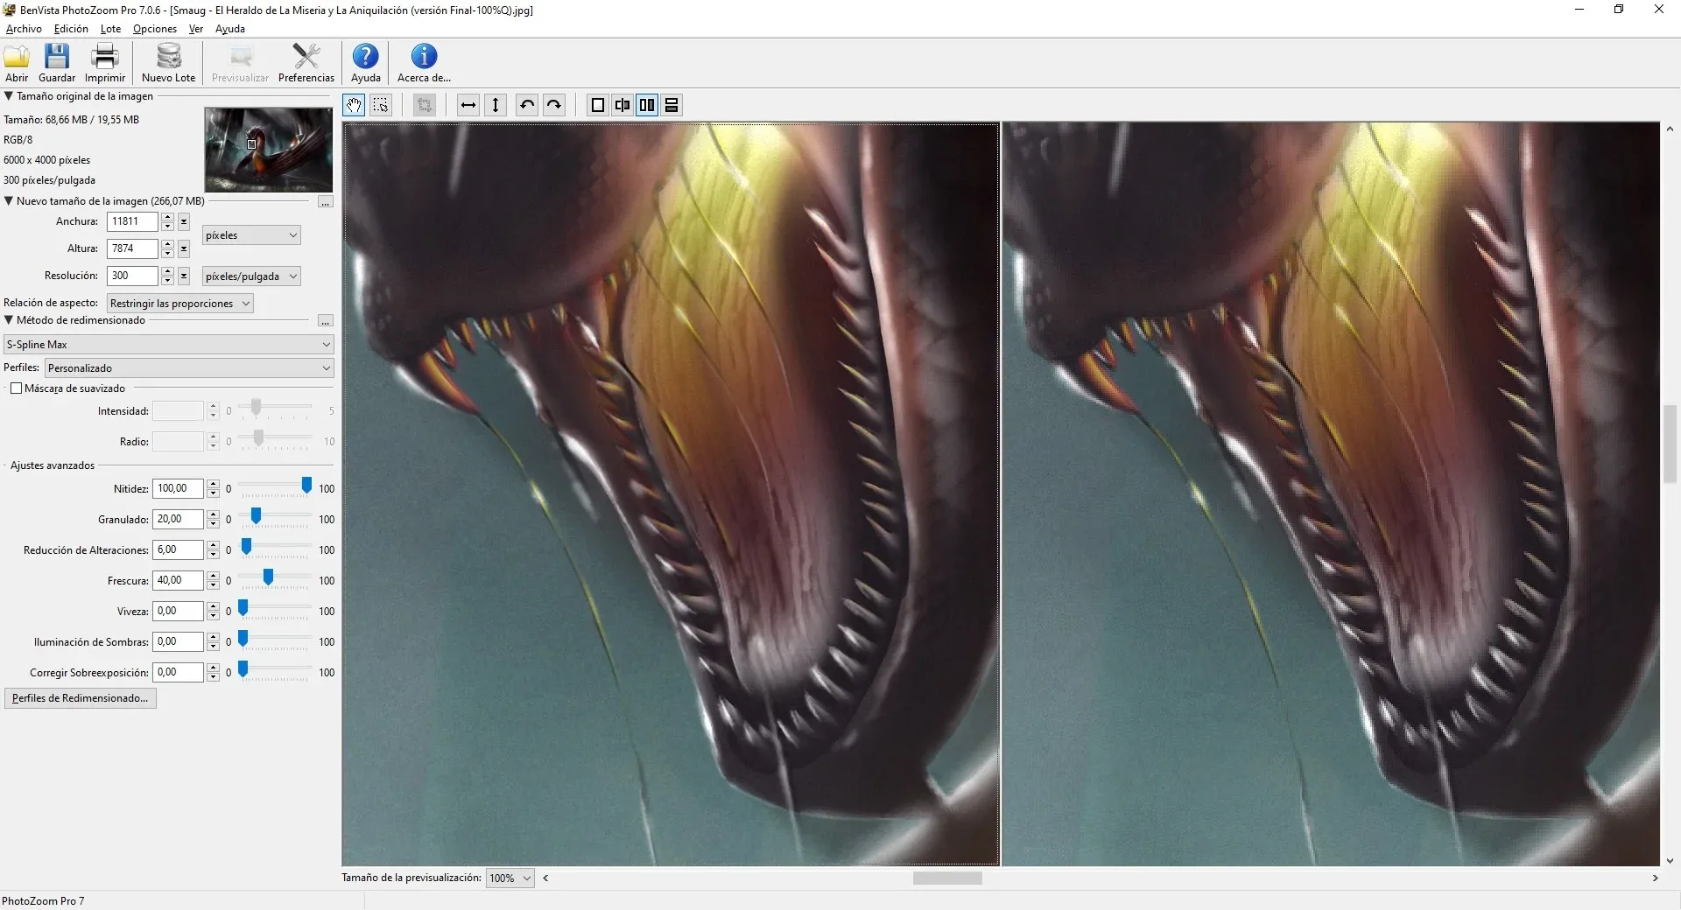
Task: Open the Anchura presets arrow button
Action: click(x=184, y=222)
